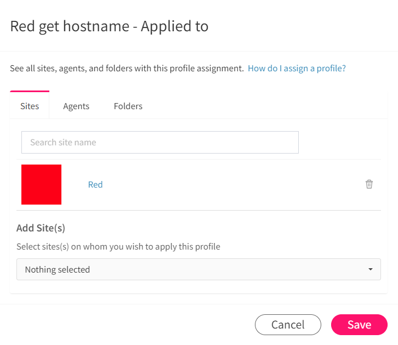This screenshot has height=345, width=398.
Task: Cancel the Applied to dialog
Action: (288, 325)
